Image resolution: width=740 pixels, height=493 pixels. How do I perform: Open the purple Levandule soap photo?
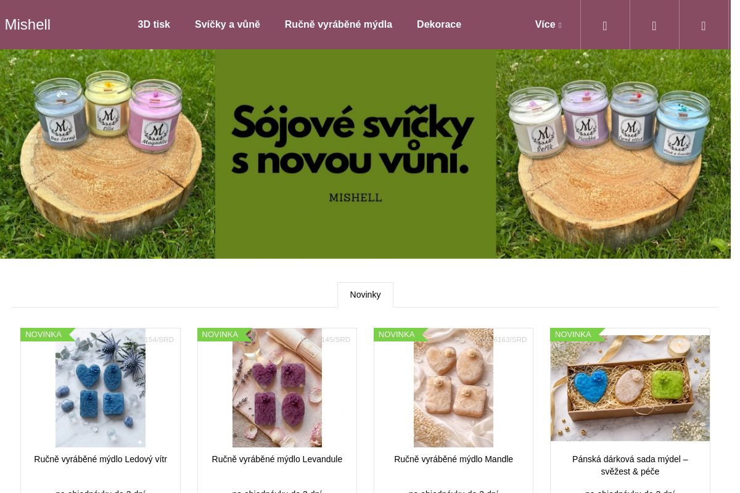(277, 388)
